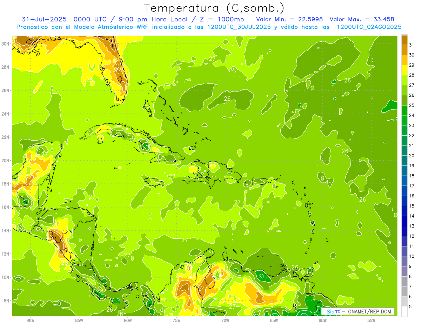
Task: Click the color scale label '7'
Action: coord(411,286)
